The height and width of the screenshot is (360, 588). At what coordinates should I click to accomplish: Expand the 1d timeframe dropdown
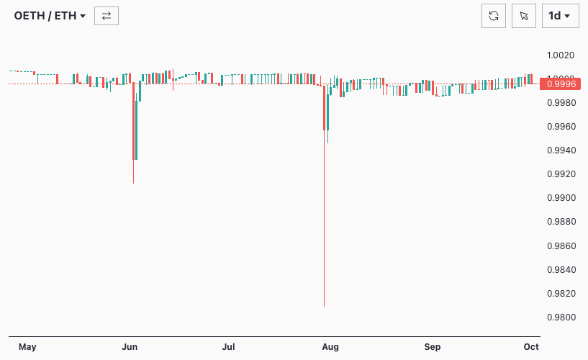coord(560,16)
